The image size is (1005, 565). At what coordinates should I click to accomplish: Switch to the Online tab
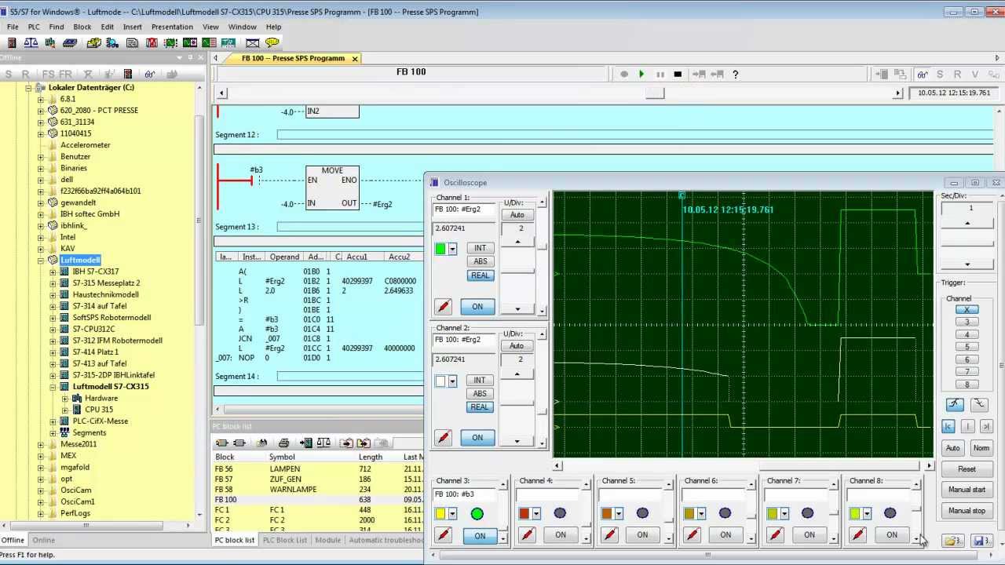point(43,540)
